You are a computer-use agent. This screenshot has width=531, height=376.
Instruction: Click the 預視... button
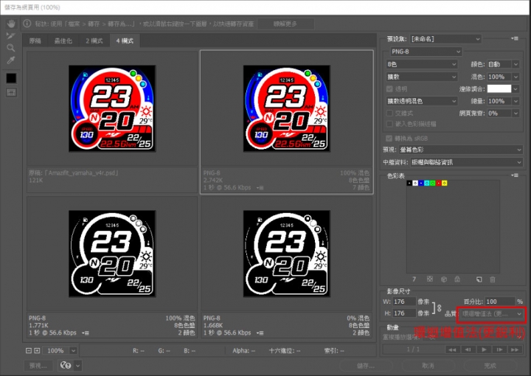(x=38, y=366)
